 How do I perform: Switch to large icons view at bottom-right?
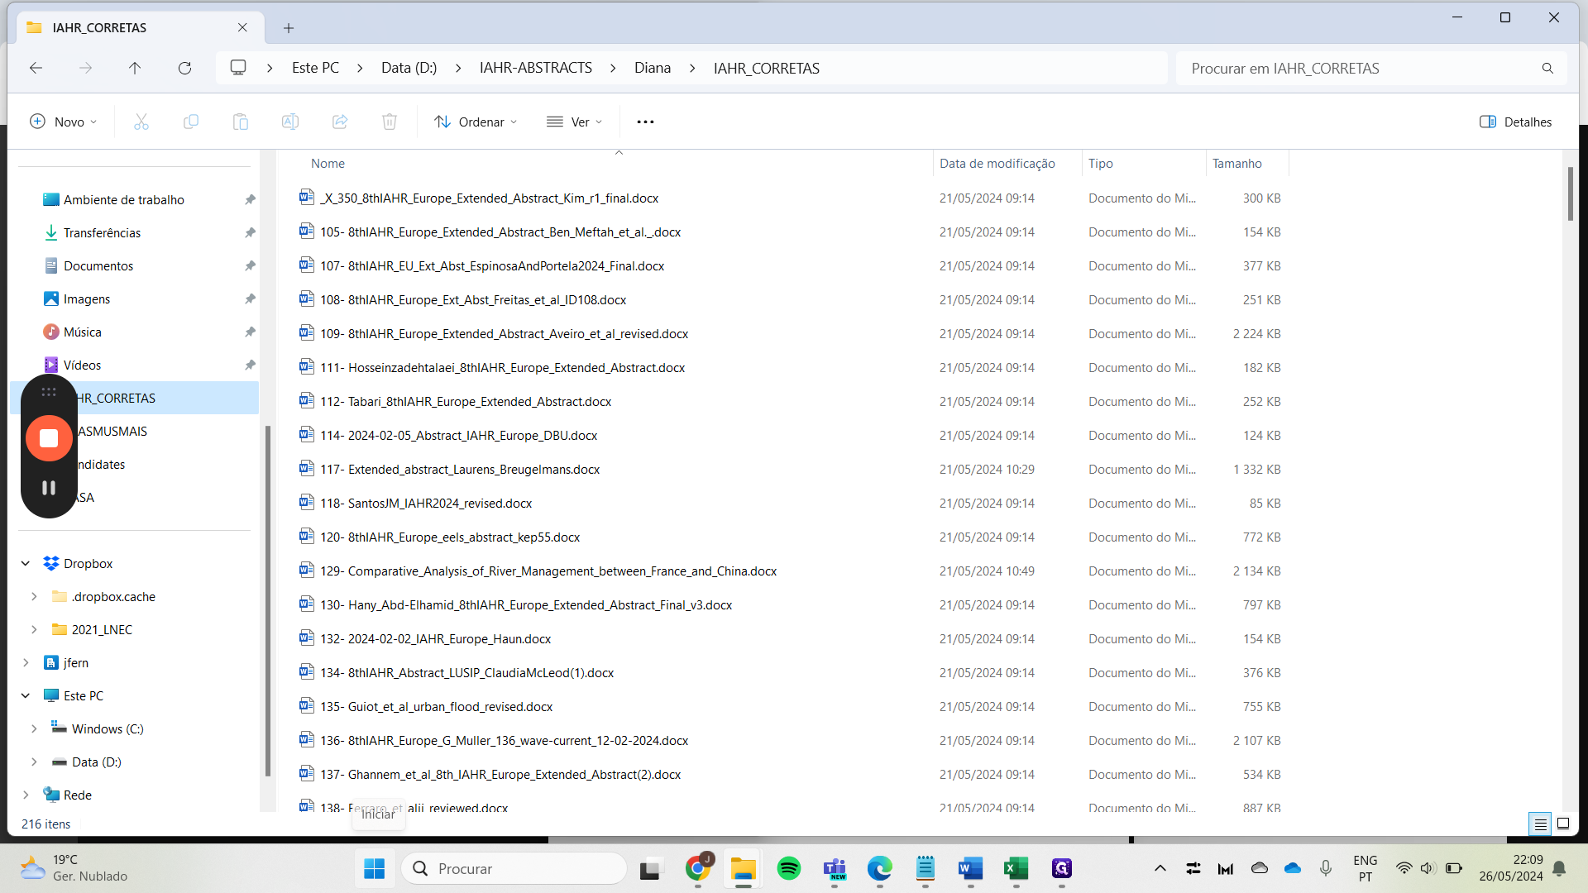tap(1563, 824)
